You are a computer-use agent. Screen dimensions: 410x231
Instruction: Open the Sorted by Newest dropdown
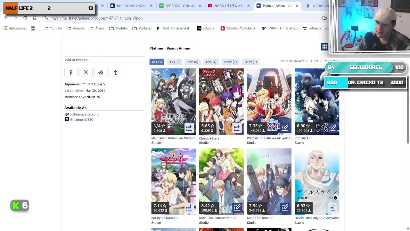tap(293, 61)
